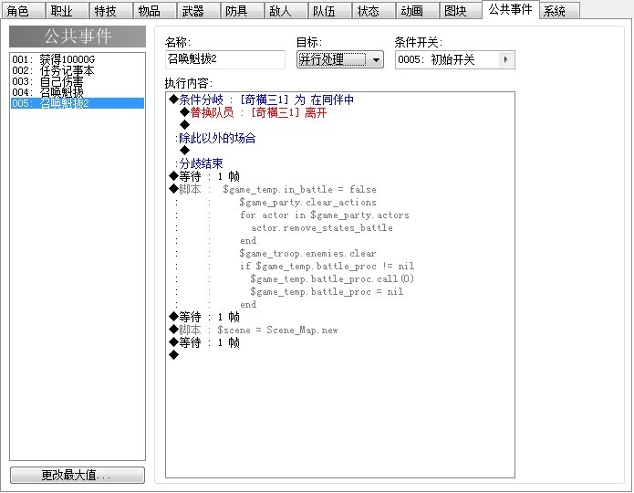Switch to the 队伍 tab
Screen dimensions: 634x493
pos(329,11)
